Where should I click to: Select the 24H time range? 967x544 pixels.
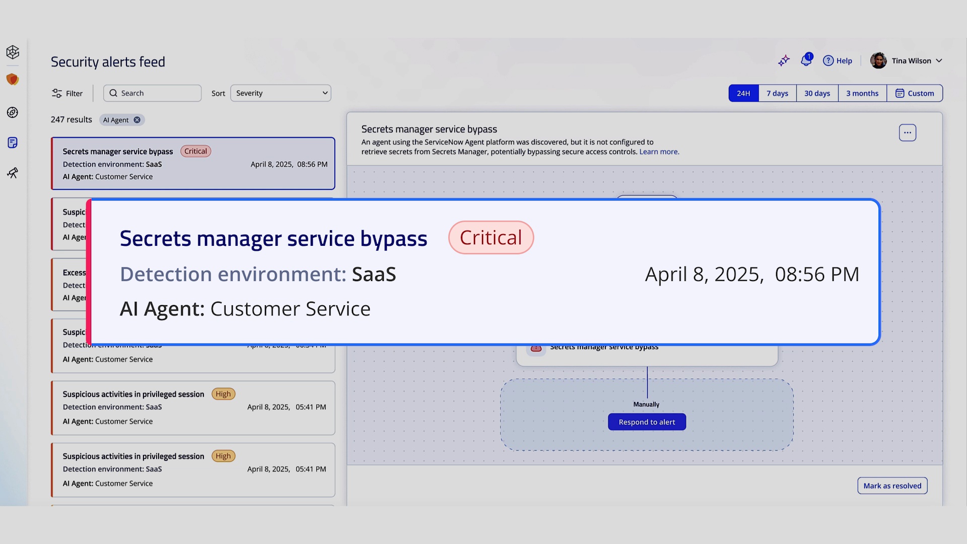(743, 93)
